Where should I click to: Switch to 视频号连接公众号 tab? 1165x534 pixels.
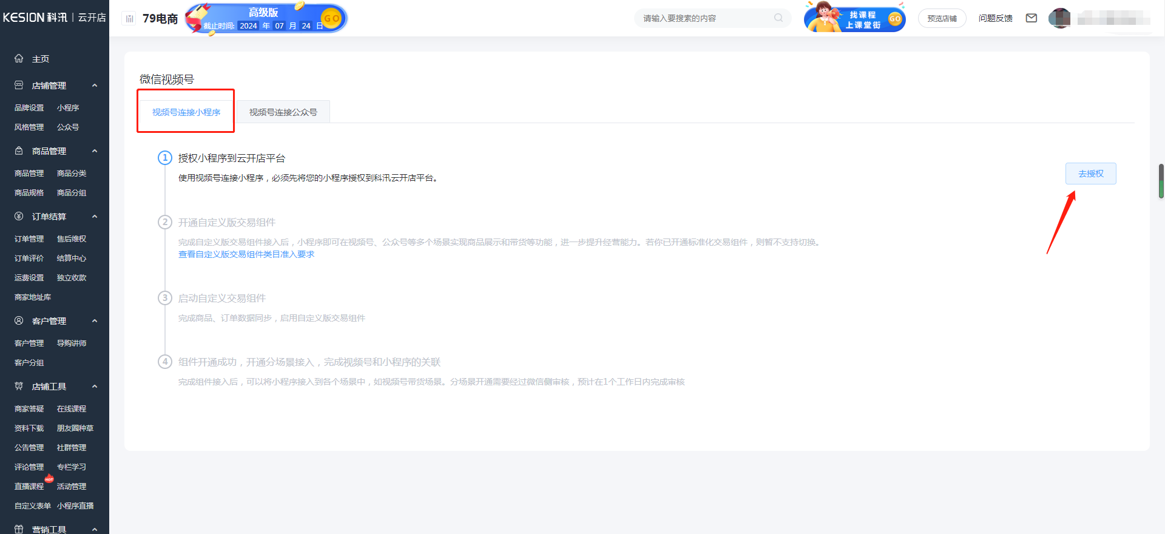coord(283,112)
